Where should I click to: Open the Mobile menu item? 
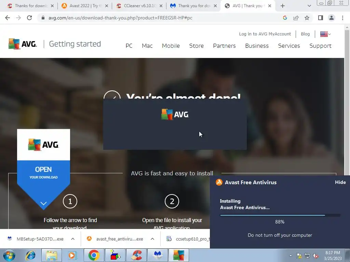[171, 46]
